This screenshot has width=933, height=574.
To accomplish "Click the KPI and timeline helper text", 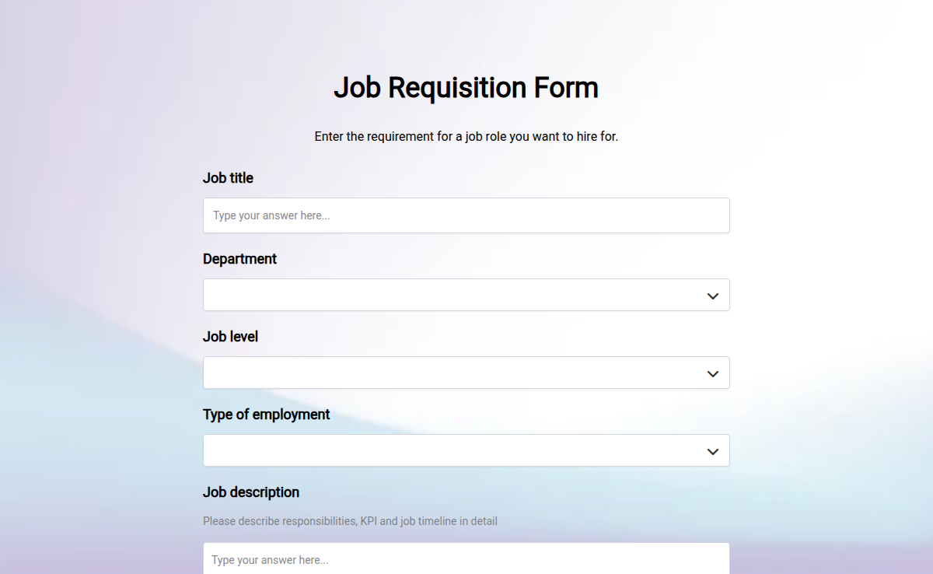I will pyautogui.click(x=350, y=521).
